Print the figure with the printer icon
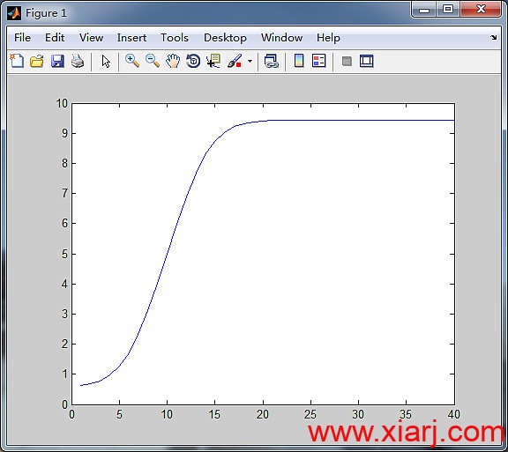Image resolution: width=508 pixels, height=452 pixels. click(78, 61)
